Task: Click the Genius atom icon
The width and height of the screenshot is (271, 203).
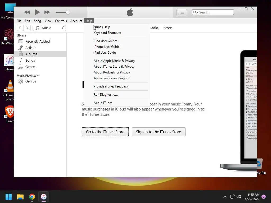Action: 21,81
